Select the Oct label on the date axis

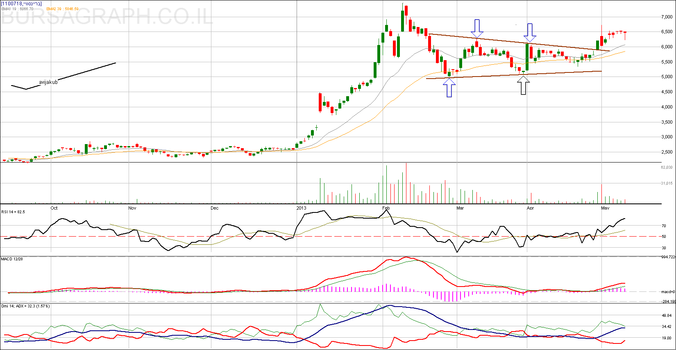pyautogui.click(x=54, y=208)
